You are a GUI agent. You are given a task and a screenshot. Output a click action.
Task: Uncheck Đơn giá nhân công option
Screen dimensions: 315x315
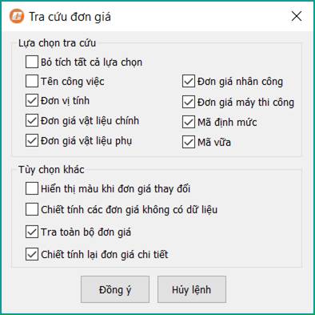pyautogui.click(x=189, y=82)
